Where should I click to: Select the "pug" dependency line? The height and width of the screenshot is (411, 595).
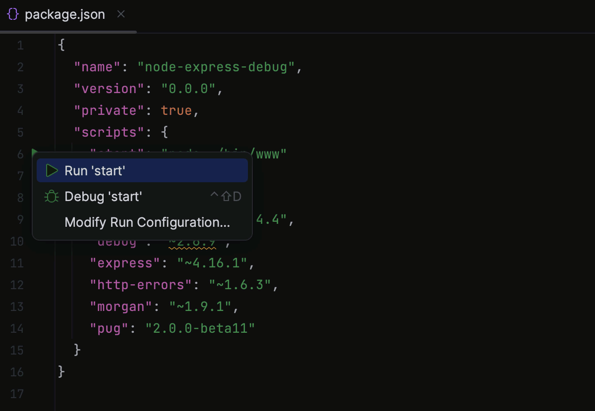click(171, 328)
